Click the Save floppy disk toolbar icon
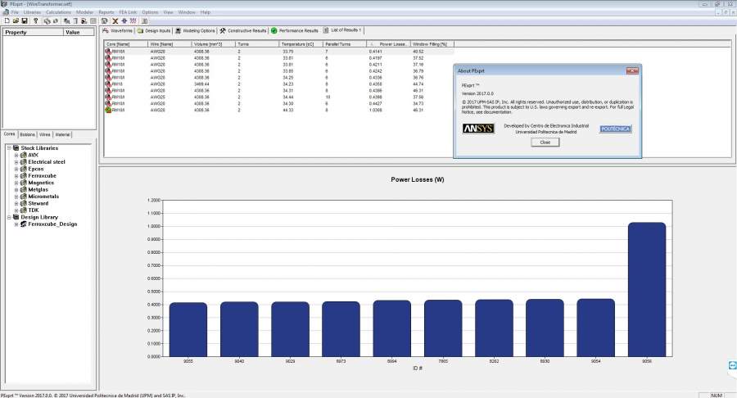The width and height of the screenshot is (737, 398). [25, 20]
